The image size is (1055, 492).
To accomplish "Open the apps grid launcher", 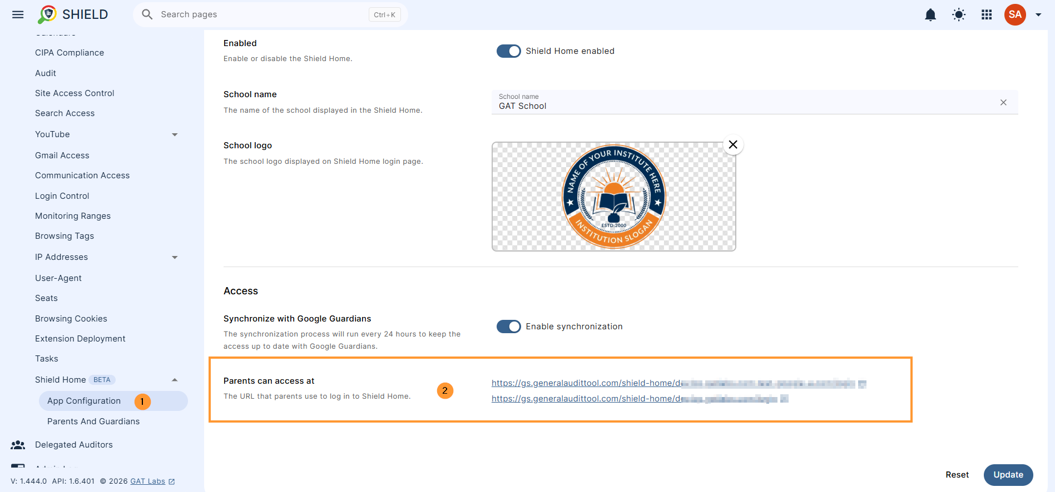I will 987,15.
